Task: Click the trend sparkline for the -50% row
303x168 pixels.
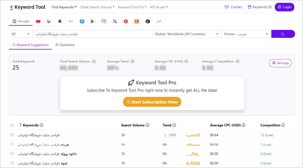Action: tap(193, 135)
